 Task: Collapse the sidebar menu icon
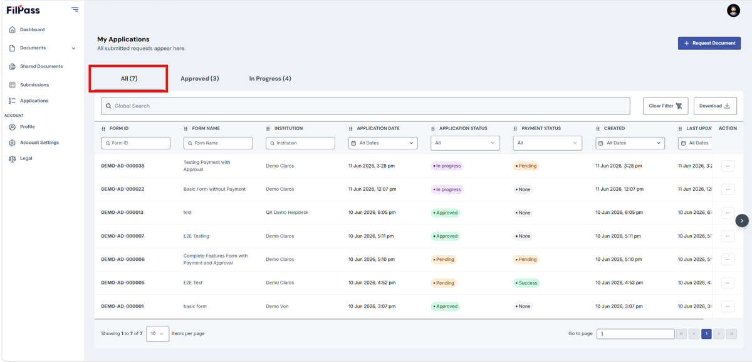pyautogui.click(x=75, y=9)
